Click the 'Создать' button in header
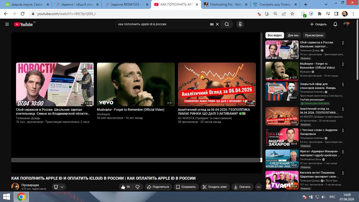 click(318, 24)
